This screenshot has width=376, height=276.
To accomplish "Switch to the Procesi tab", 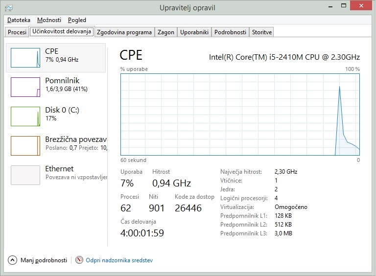I will [17, 32].
